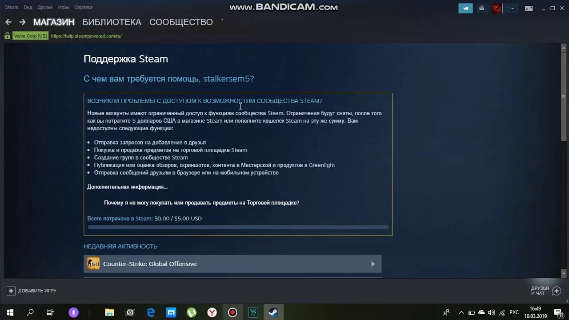Open the Вид menu
569x320 pixels.
click(x=28, y=7)
